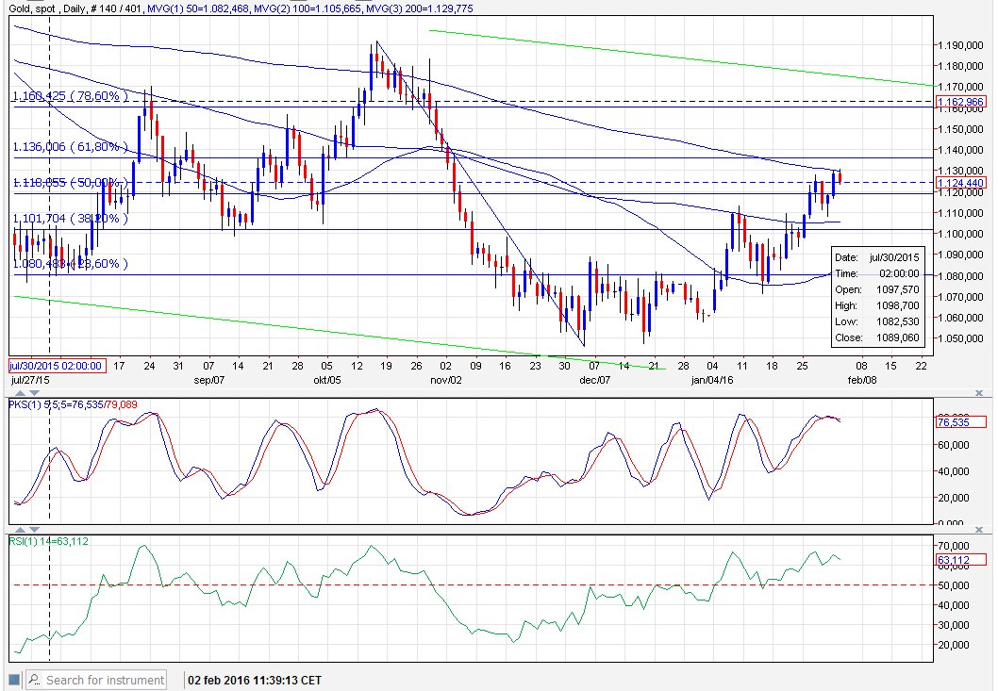
Task: Click the blue square icon in the bottom bar
Action: tap(14, 681)
